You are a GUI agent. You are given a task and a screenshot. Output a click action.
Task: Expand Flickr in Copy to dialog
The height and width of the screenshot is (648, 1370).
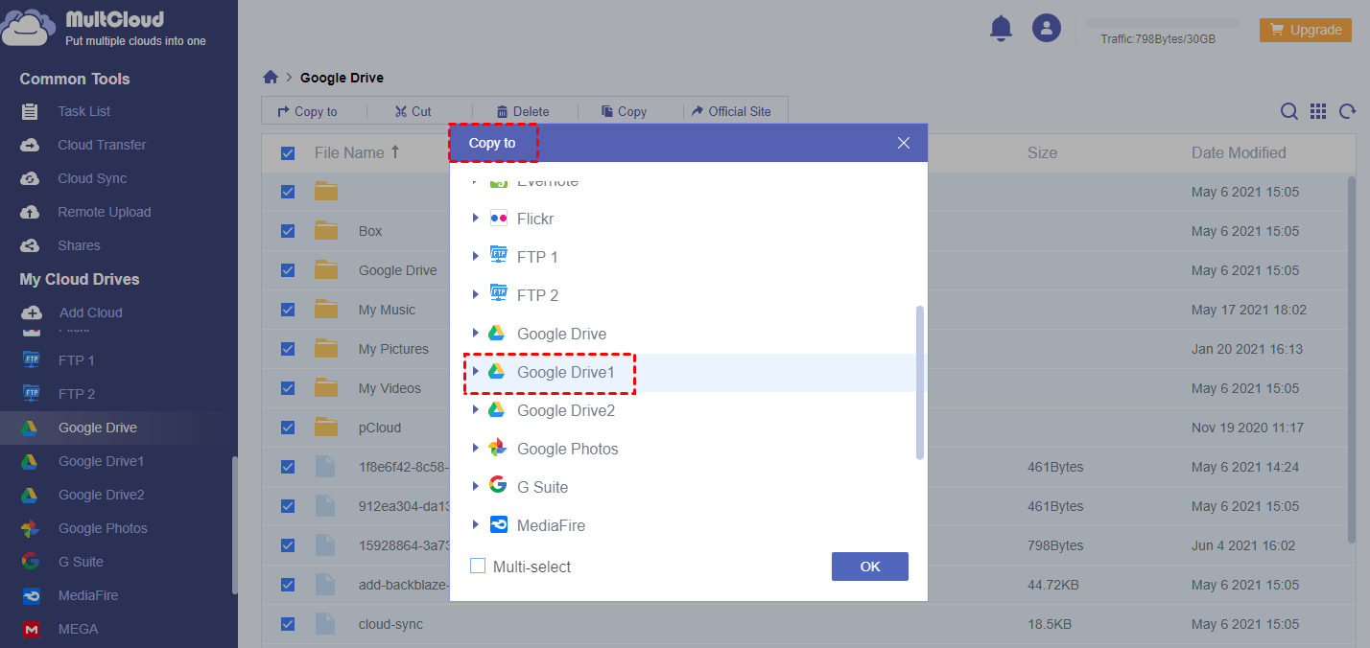pyautogui.click(x=475, y=219)
